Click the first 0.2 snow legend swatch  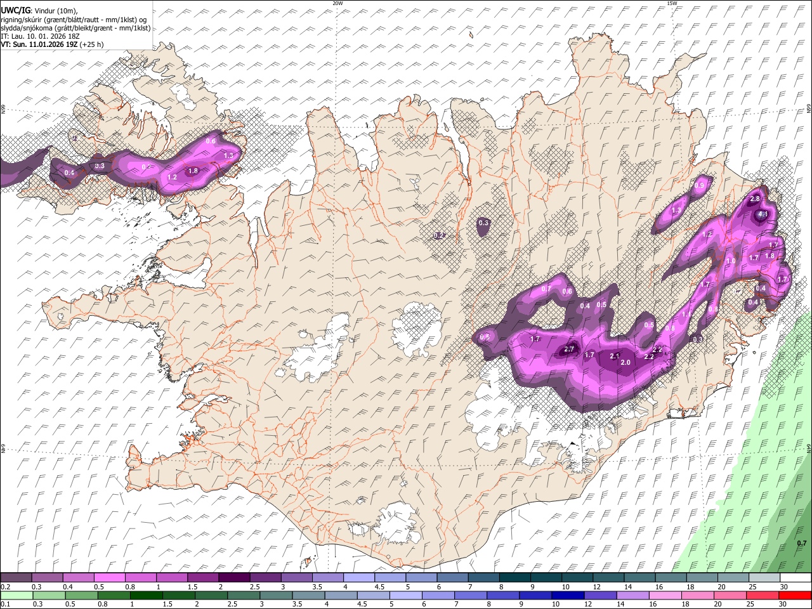coord(16,577)
